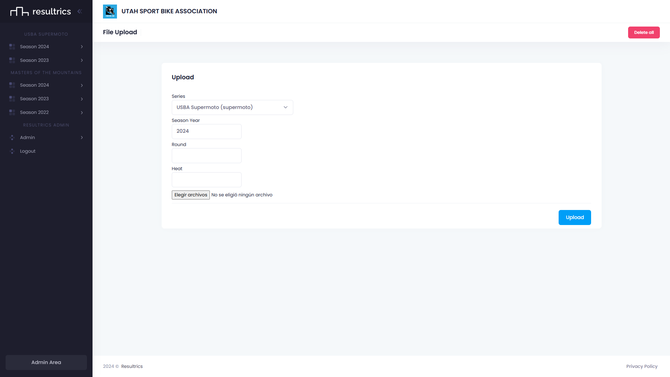Focus the Round input field

point(206,156)
